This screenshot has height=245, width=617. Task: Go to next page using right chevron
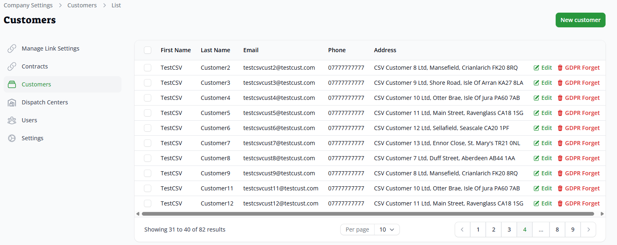click(x=588, y=230)
